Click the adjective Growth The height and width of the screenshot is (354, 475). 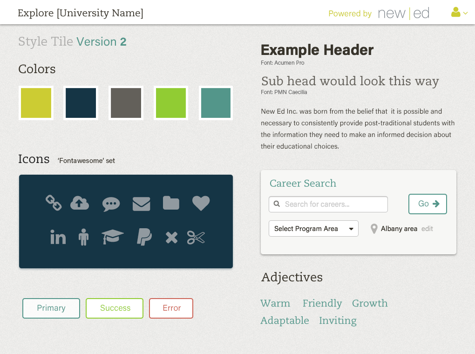tap(370, 303)
